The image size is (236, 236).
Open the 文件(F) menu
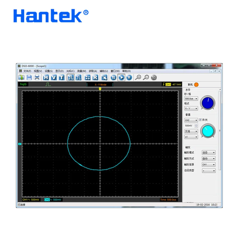point(27,71)
